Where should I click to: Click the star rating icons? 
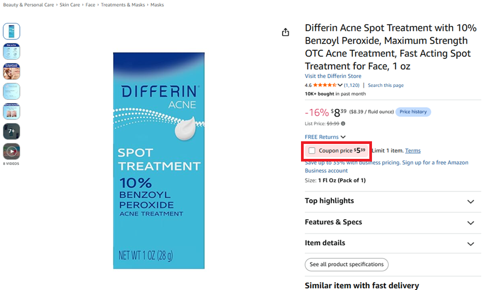point(324,85)
